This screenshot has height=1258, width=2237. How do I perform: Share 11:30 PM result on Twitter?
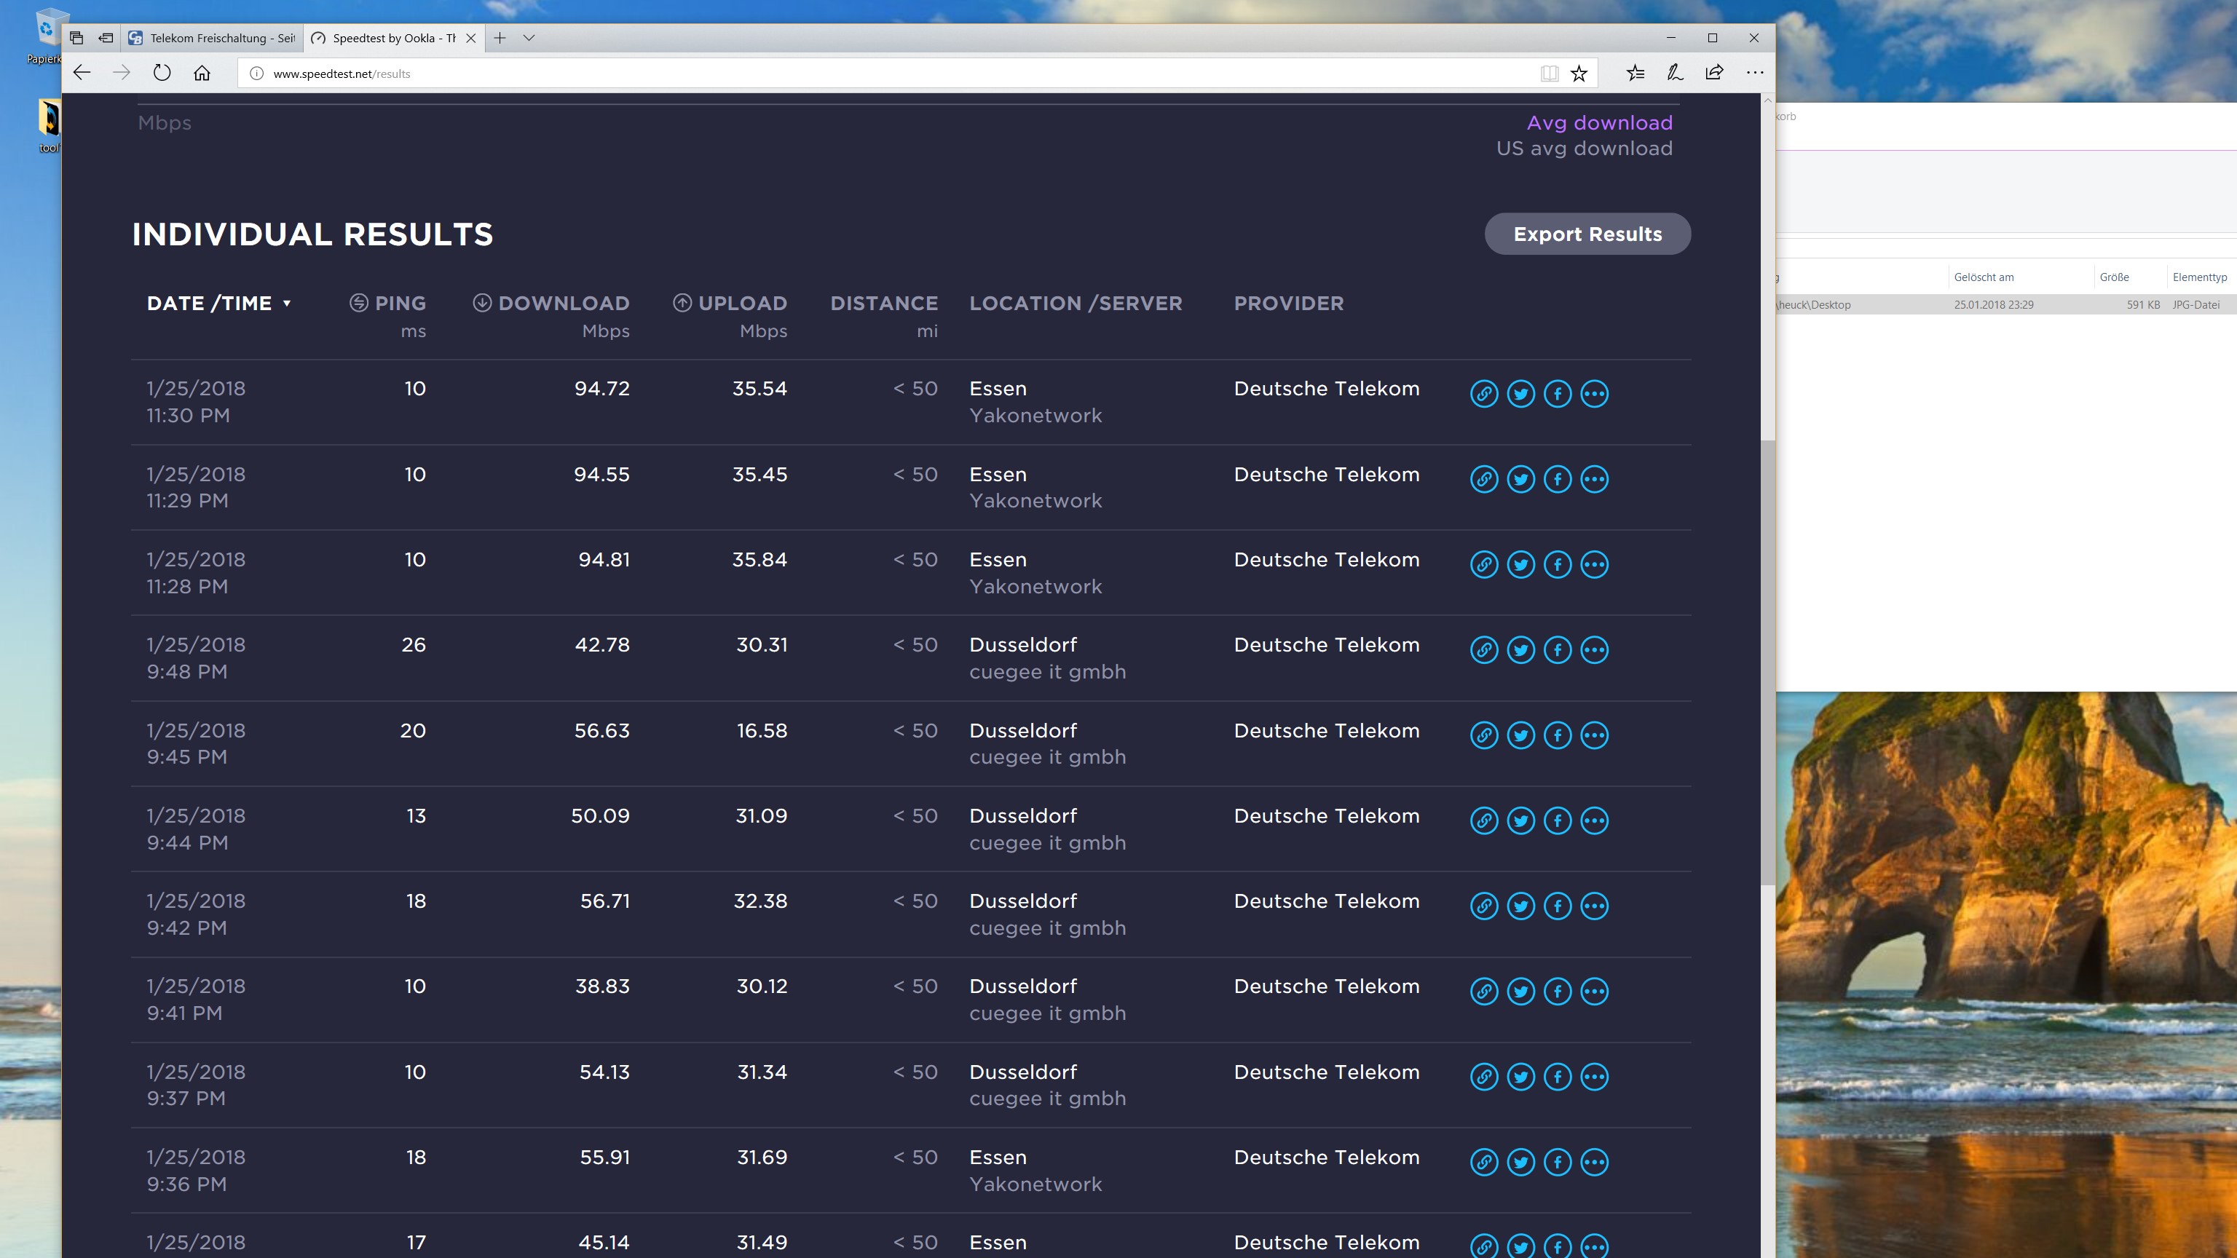pos(1520,393)
